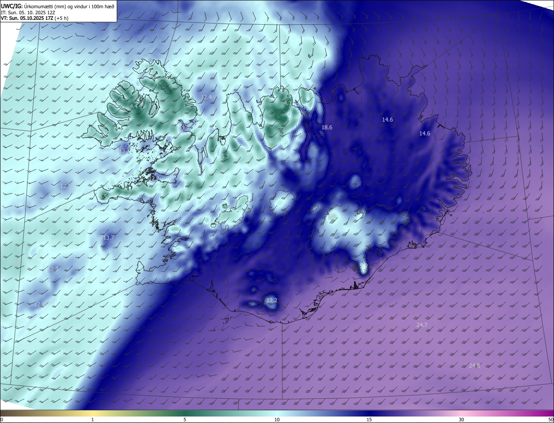This screenshot has height=423, width=554.
Task: Click the 'IT: Sun. 05. 10. 2025 12Z' line
Action: [x=28, y=12]
